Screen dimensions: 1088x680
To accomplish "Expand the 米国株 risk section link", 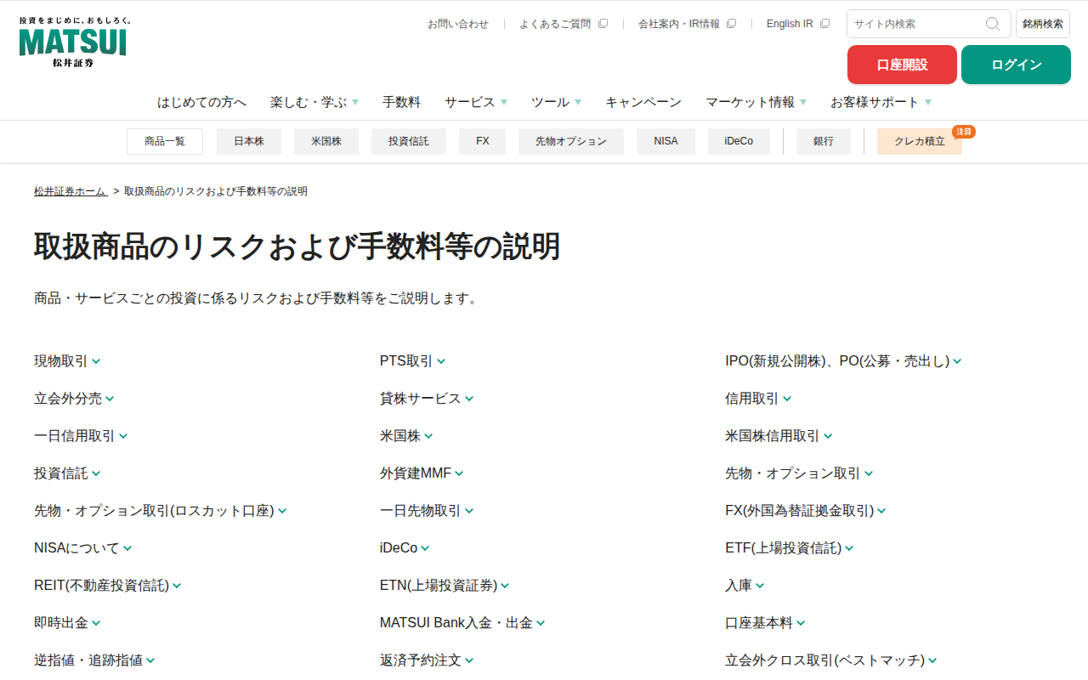I will pyautogui.click(x=406, y=436).
